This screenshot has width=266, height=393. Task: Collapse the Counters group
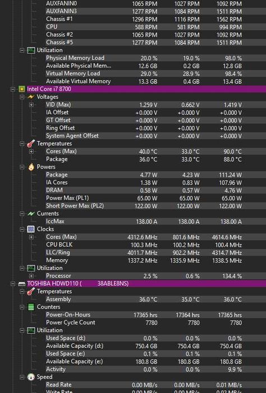point(22,307)
